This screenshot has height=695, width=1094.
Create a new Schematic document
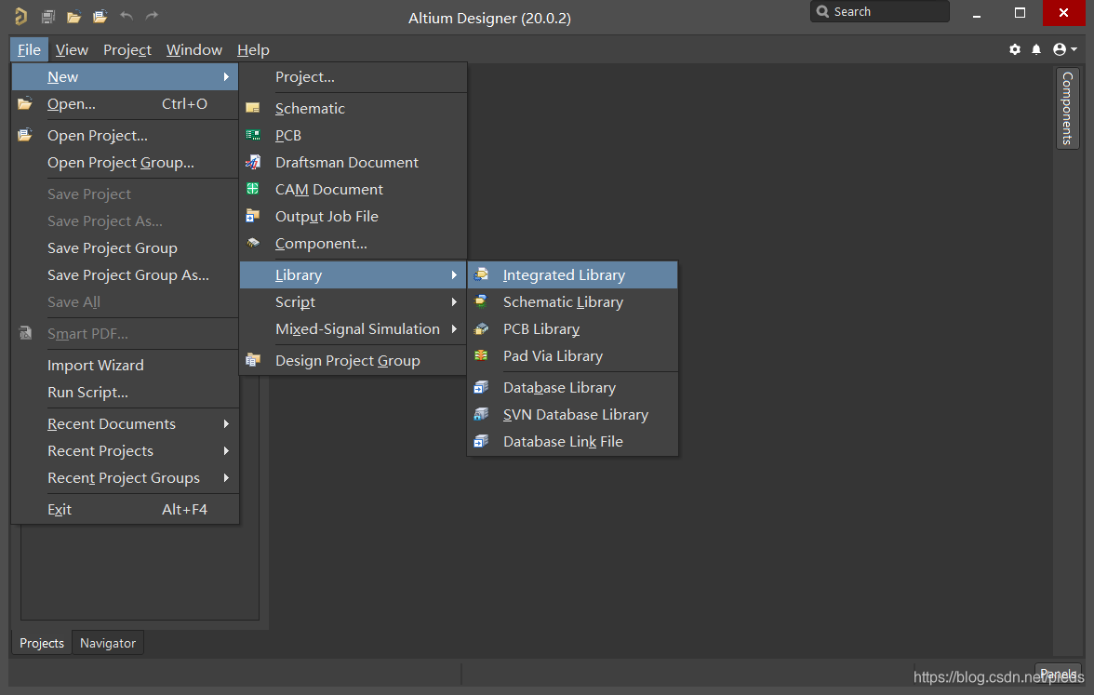pyautogui.click(x=310, y=108)
